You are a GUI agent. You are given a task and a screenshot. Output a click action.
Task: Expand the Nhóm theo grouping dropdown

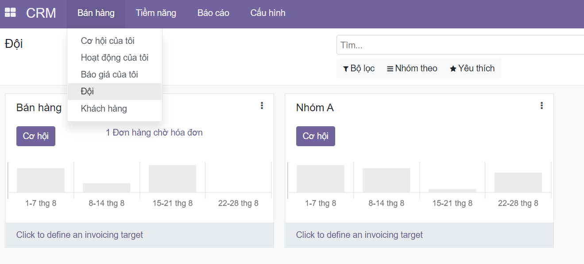pos(412,68)
